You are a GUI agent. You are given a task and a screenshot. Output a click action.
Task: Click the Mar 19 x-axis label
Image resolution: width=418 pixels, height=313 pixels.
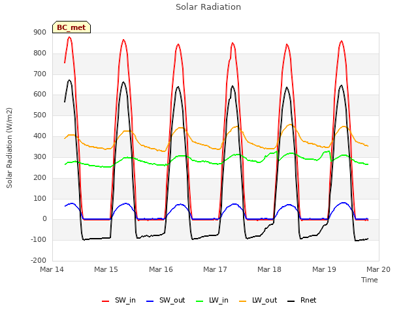point(324,269)
